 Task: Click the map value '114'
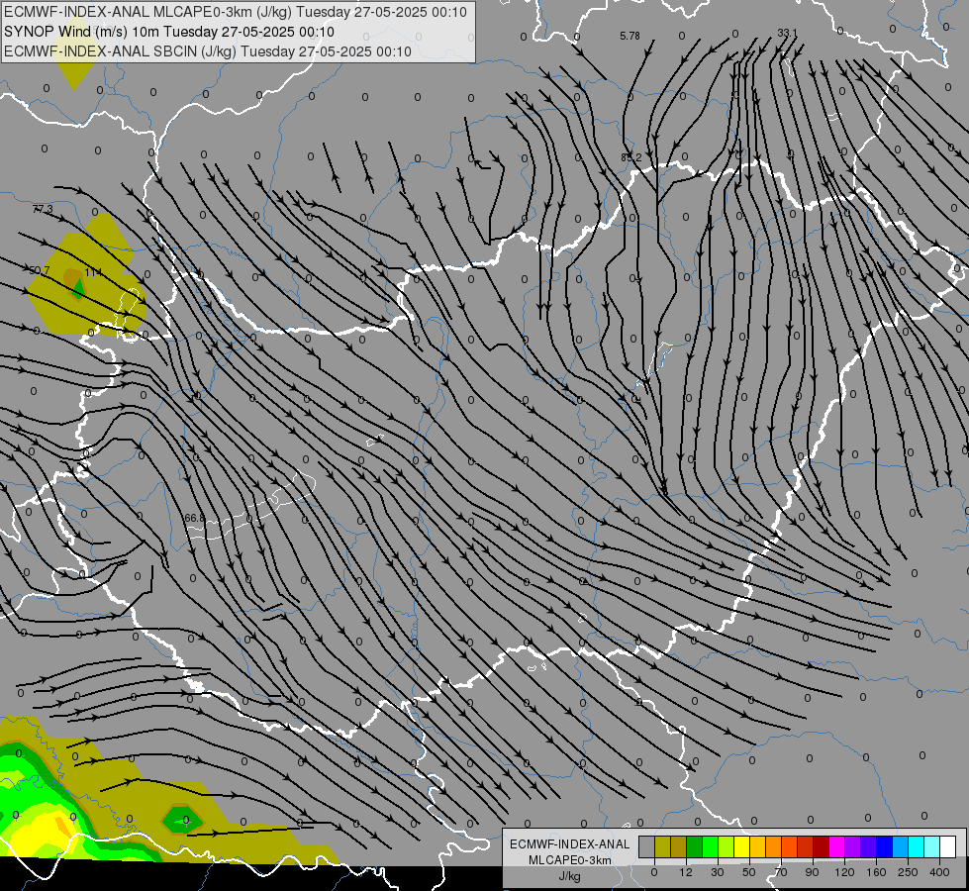(x=93, y=272)
